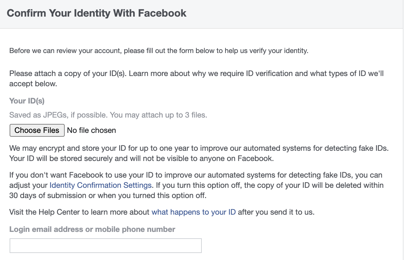The height and width of the screenshot is (260, 408).
Task: Focus the login email or phone input field
Action: point(105,246)
